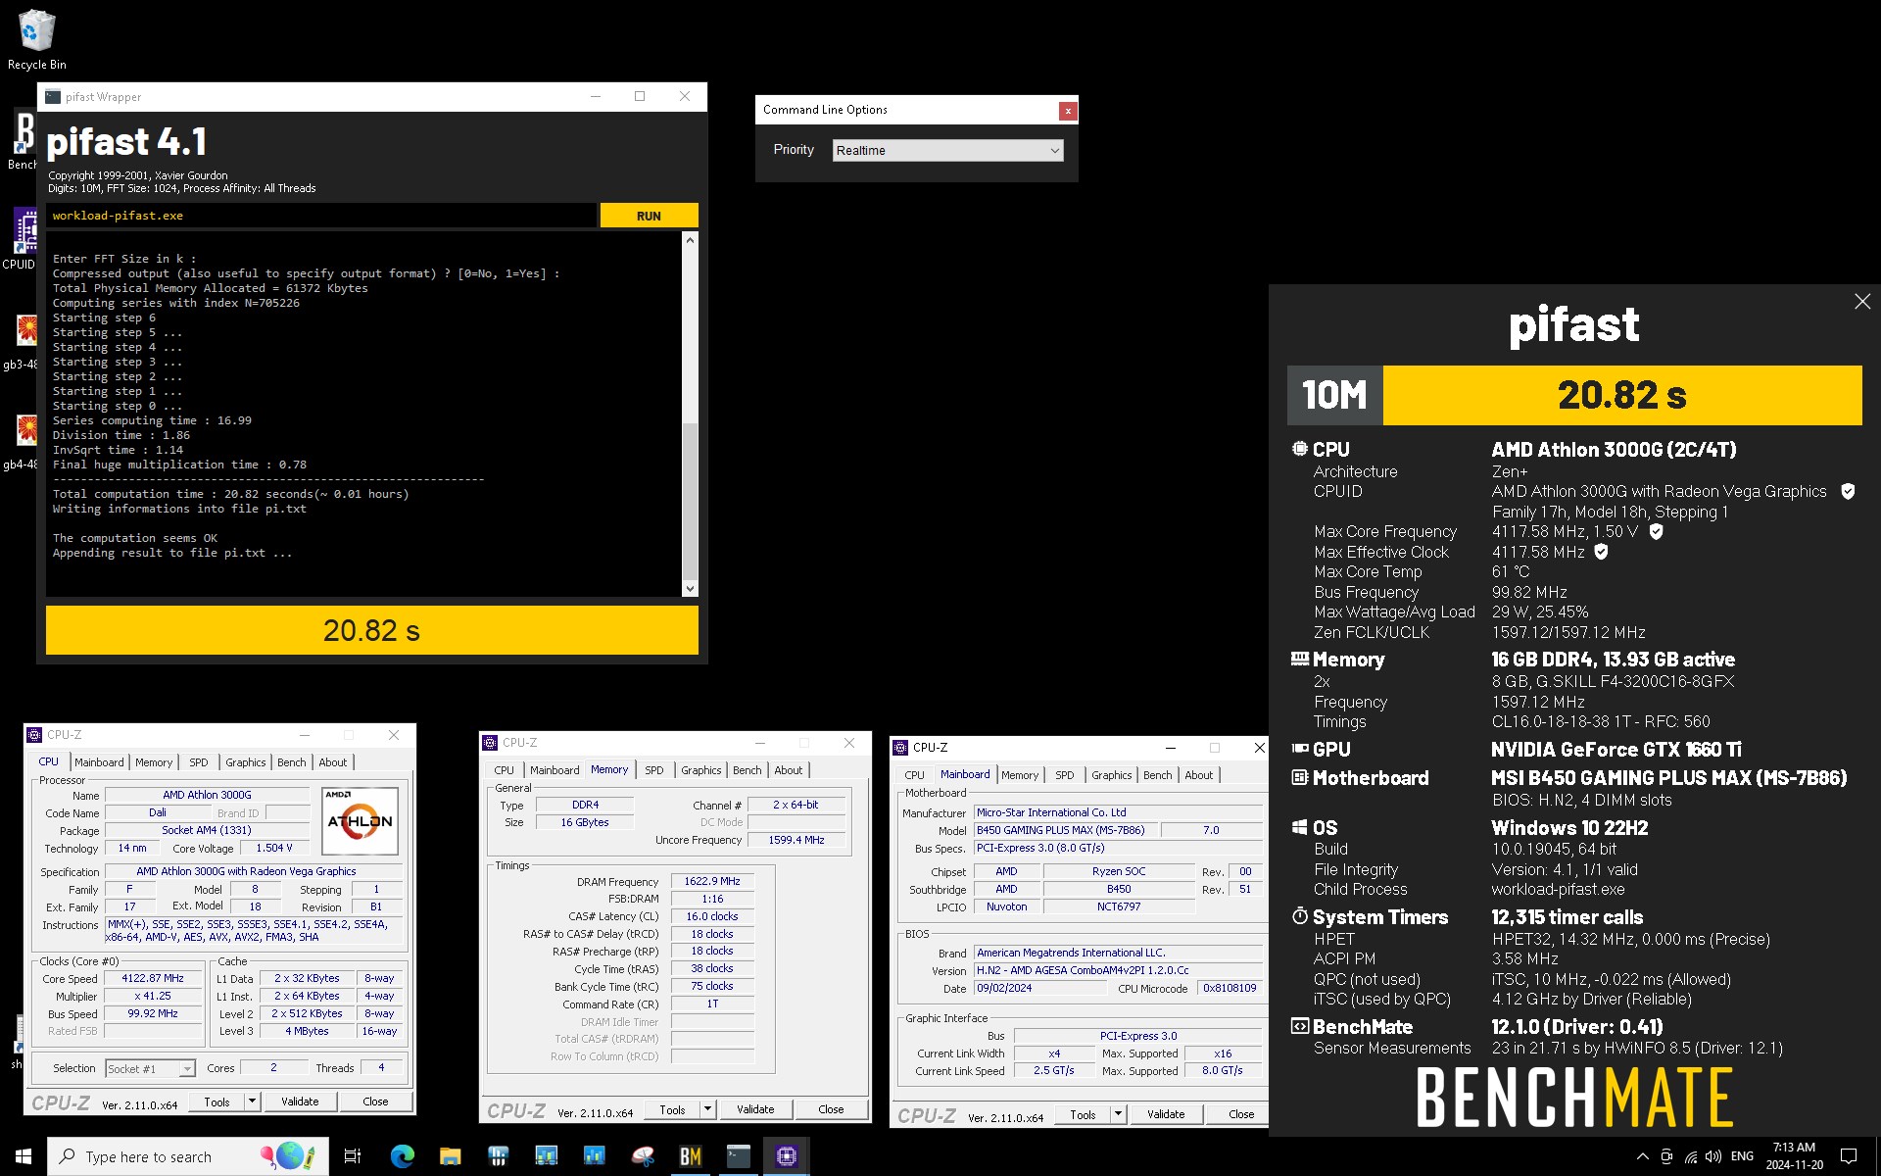Click workload-pifast.exe Child Process value

pyautogui.click(x=1558, y=890)
